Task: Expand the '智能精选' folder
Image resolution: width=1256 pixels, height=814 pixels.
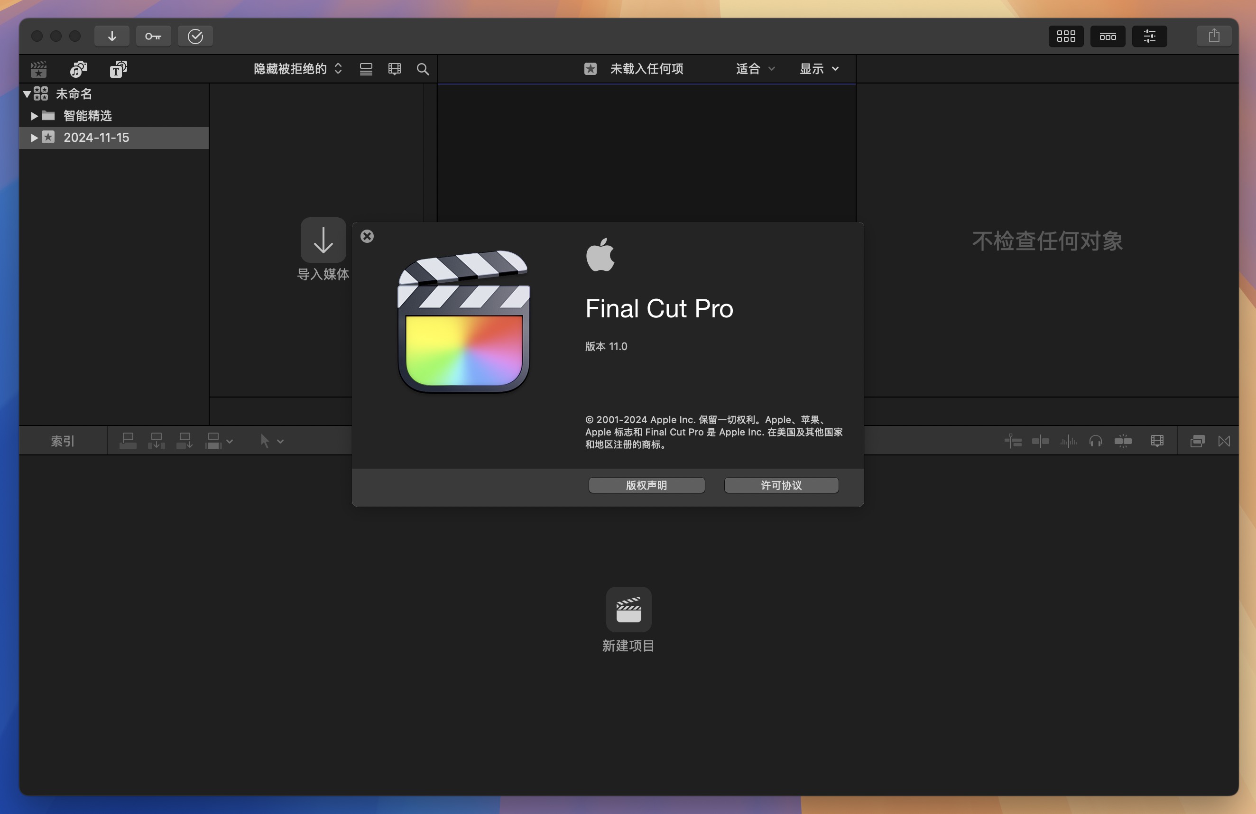Action: click(34, 116)
